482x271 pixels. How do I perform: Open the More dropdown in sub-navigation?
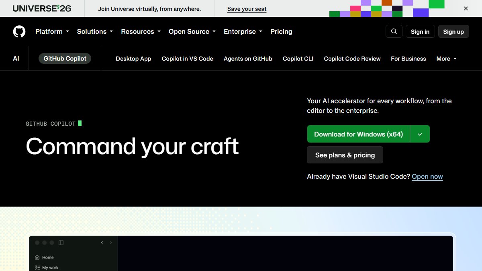pos(447,59)
